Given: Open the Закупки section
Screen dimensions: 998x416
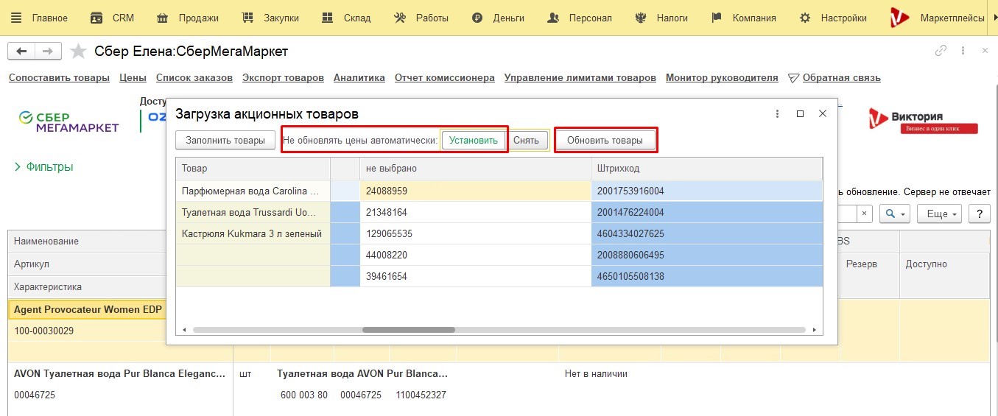Looking at the screenshot, I should tap(270, 18).
